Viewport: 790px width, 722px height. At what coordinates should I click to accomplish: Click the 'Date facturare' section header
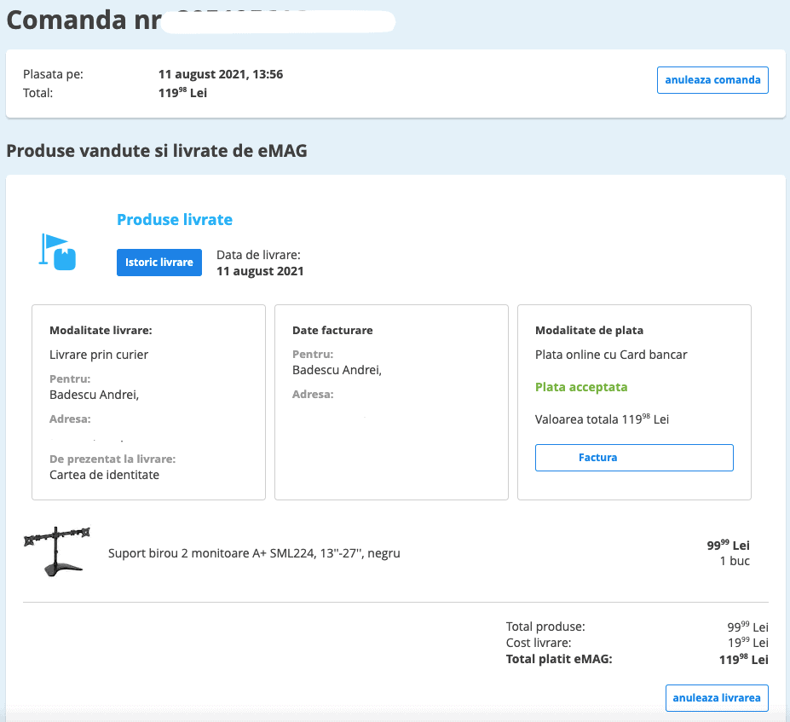tap(332, 330)
